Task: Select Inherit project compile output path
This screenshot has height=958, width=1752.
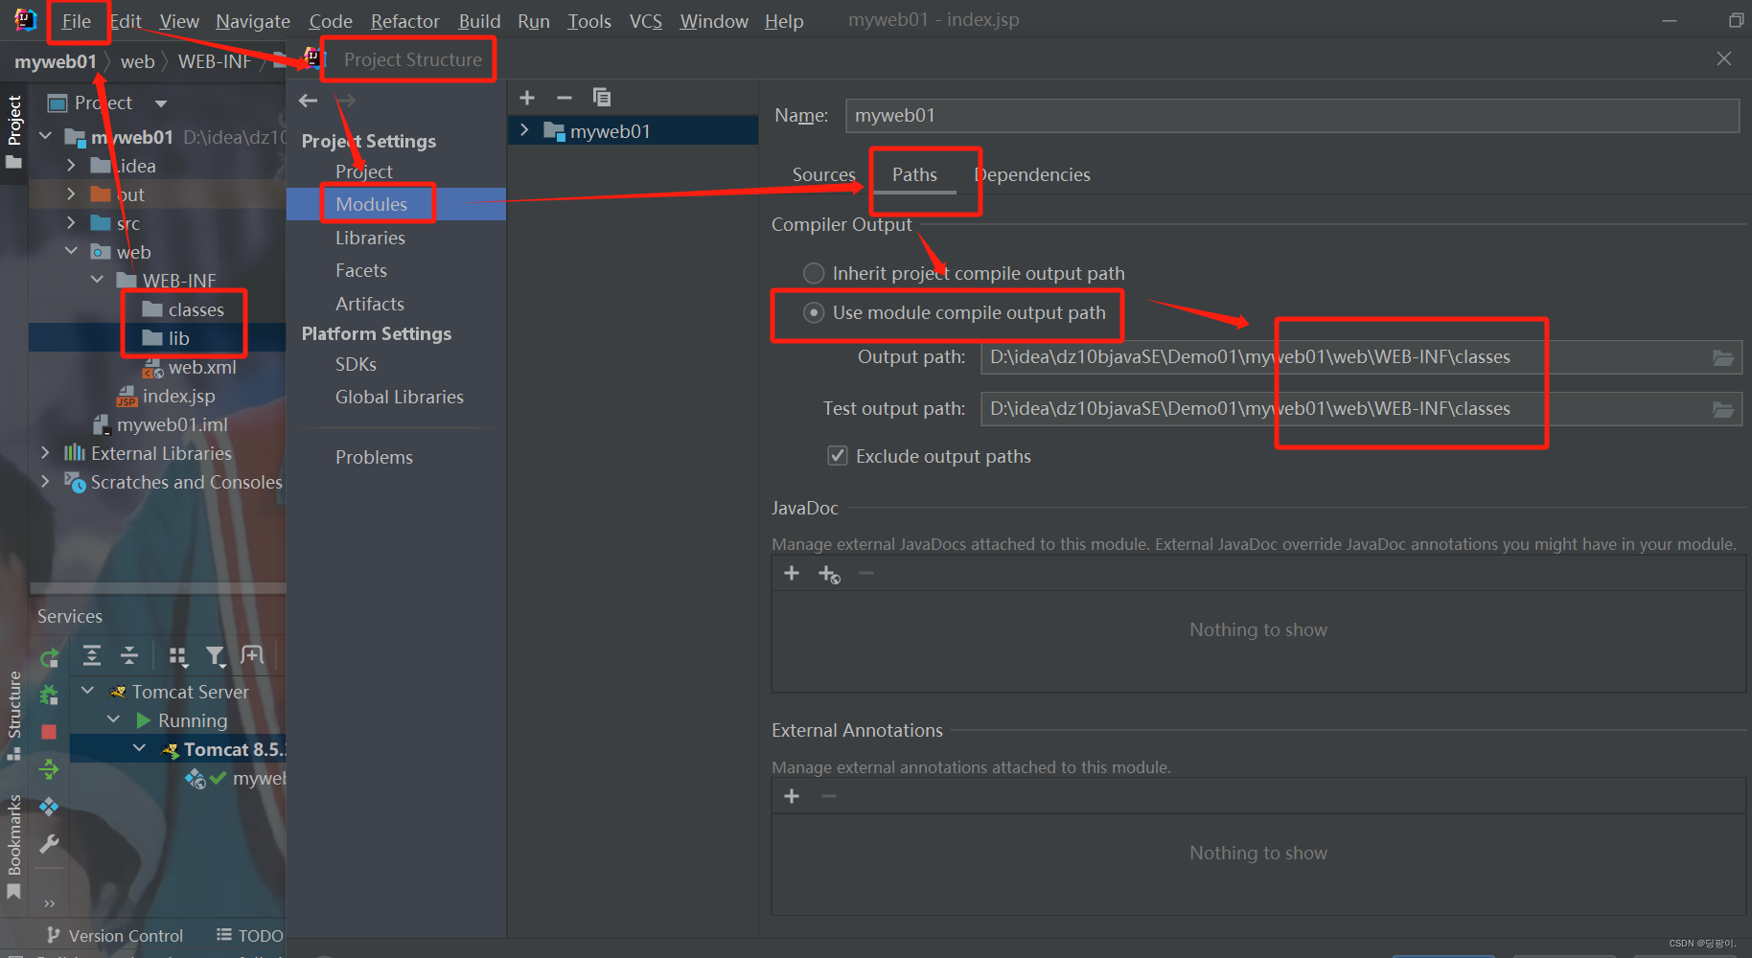Action: pyautogui.click(x=814, y=273)
